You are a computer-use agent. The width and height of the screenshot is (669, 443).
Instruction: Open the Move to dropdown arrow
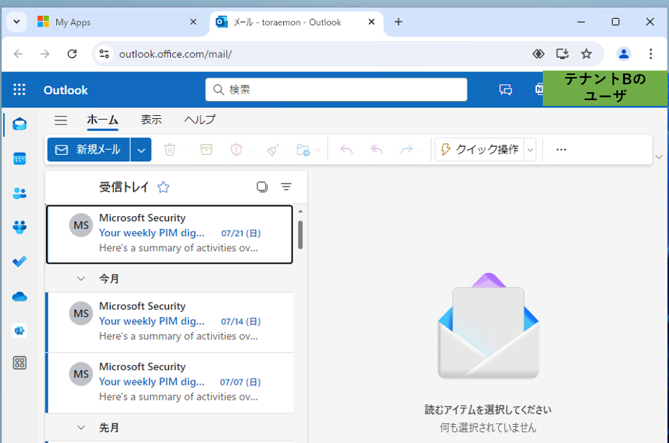pyautogui.click(x=318, y=150)
